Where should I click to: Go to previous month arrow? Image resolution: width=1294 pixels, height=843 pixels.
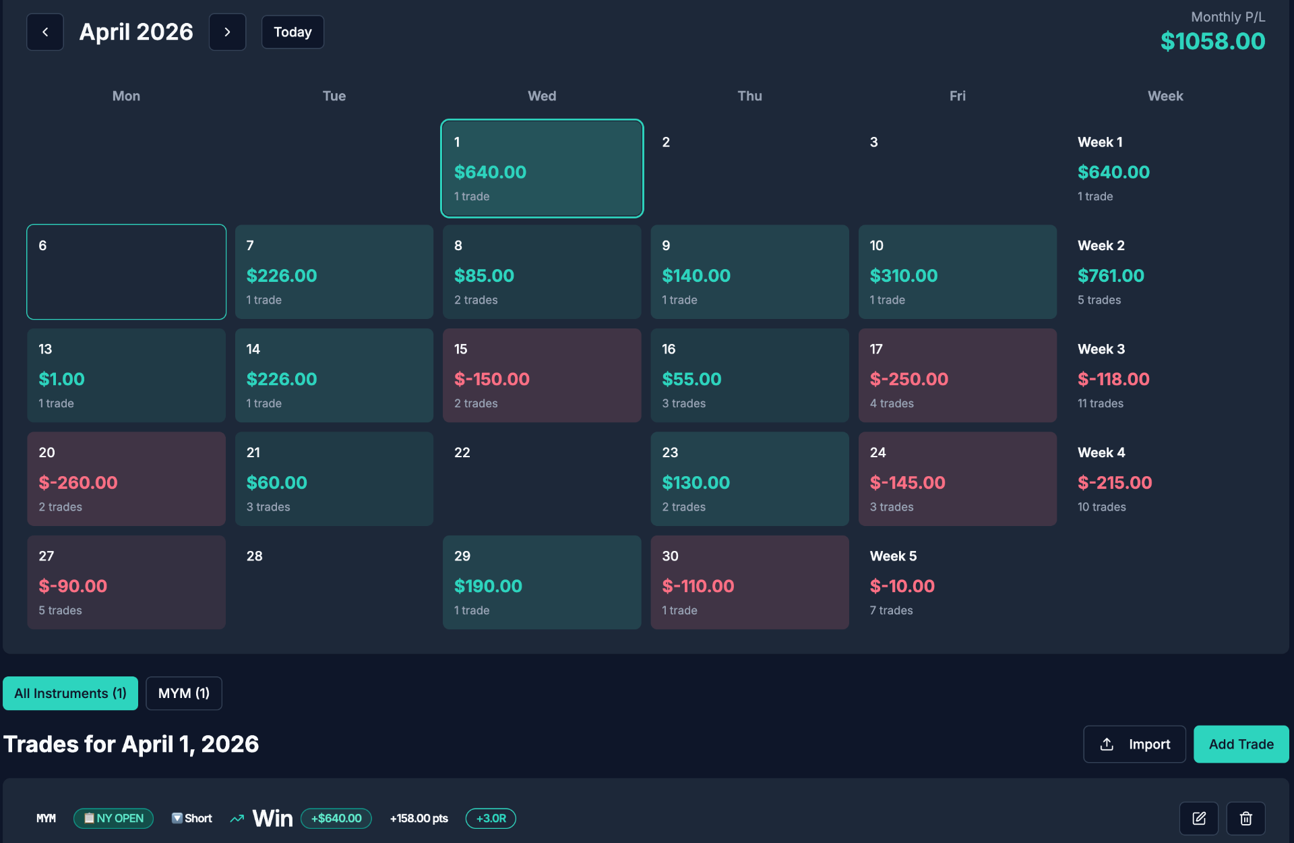pyautogui.click(x=45, y=32)
